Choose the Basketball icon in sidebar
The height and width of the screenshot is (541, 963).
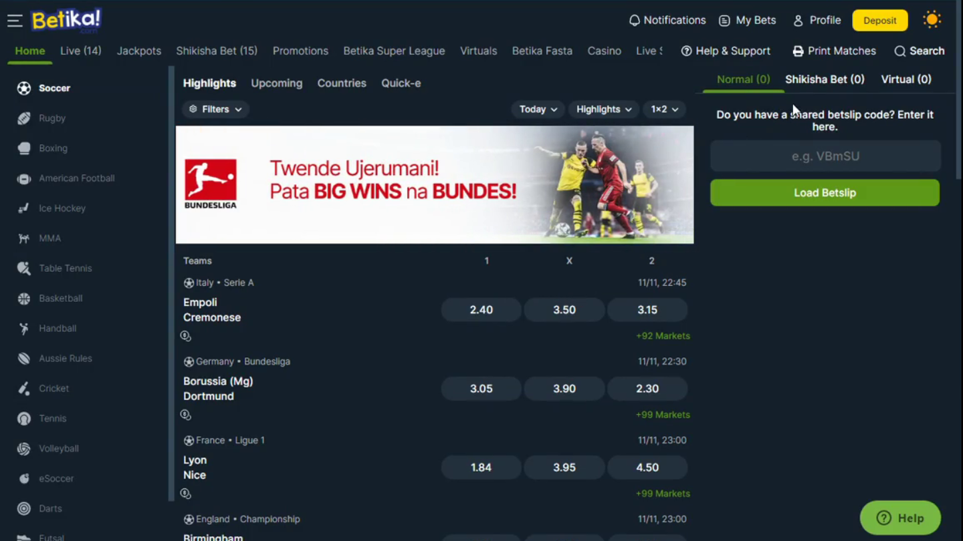click(x=24, y=299)
